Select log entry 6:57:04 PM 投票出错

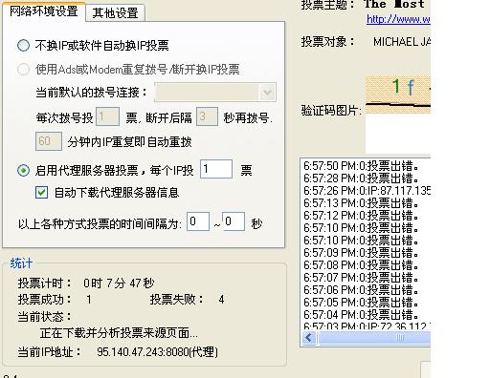[x=367, y=315]
